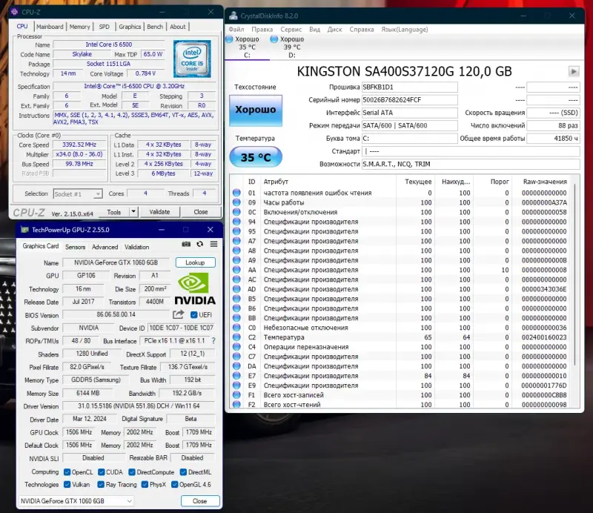Open the GPU-Z Validation tab
Viewport: 593px width, 513px height.
click(137, 247)
